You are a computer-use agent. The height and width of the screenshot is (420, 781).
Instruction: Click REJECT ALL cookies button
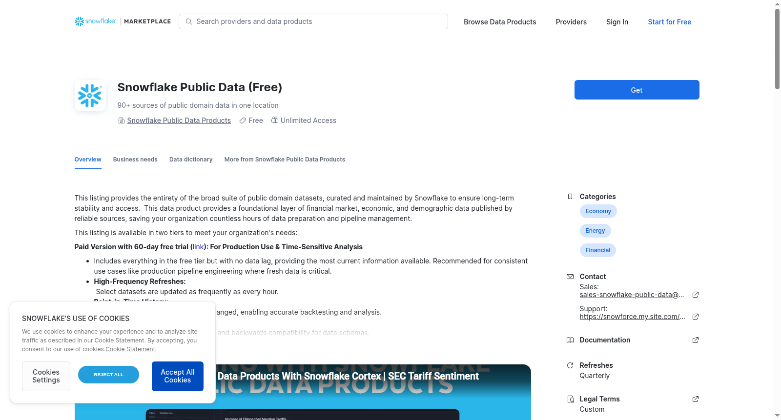(108, 375)
